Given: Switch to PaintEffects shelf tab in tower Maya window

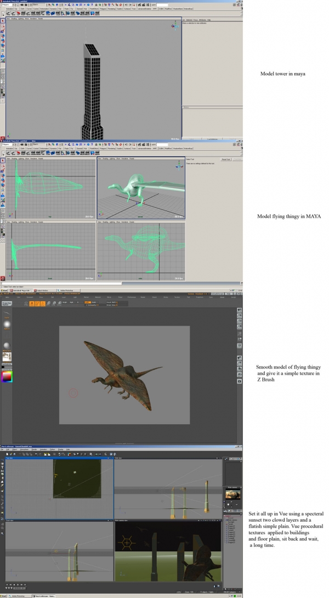Looking at the screenshot, I should [94, 9].
